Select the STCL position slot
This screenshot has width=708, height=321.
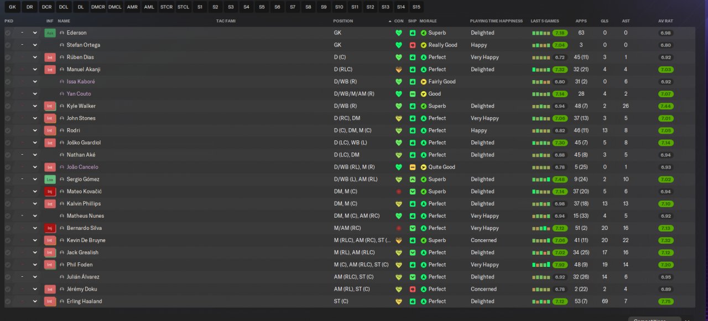(183, 7)
